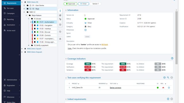
Task: Collapse the 01_Access folder
Action: click(28, 19)
